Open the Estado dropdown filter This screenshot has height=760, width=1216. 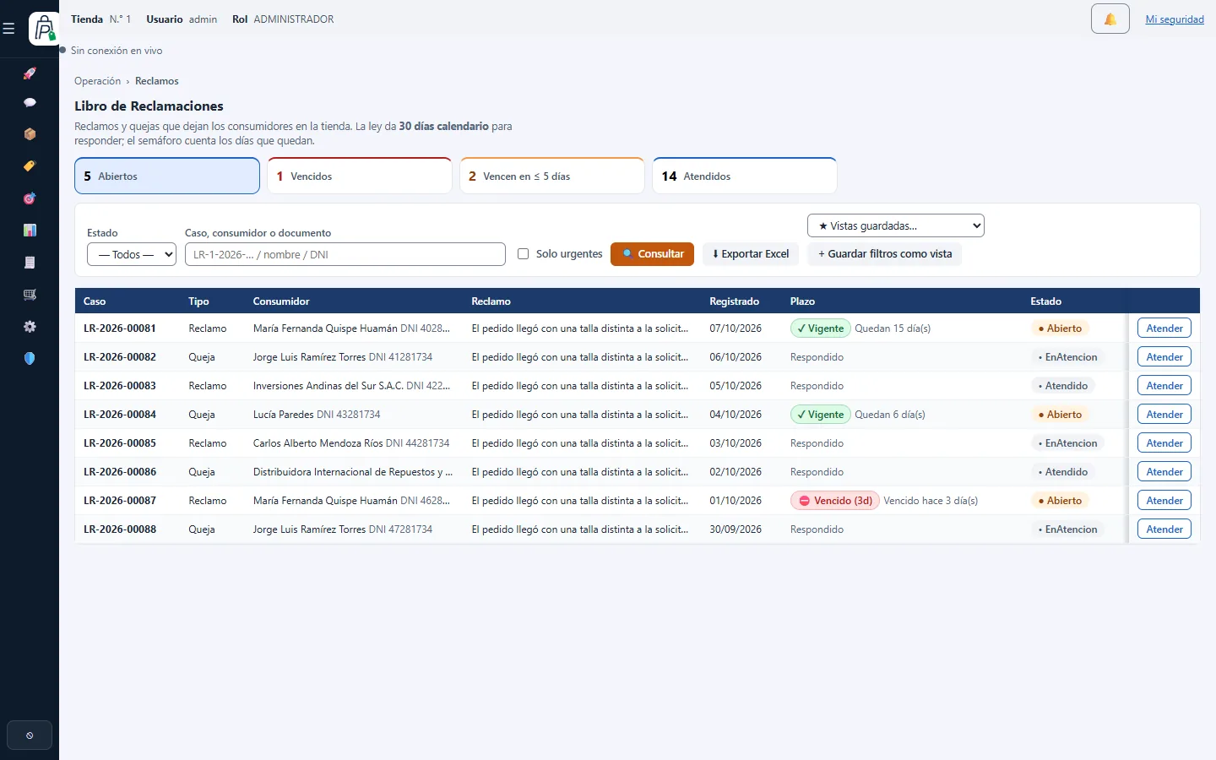132,254
